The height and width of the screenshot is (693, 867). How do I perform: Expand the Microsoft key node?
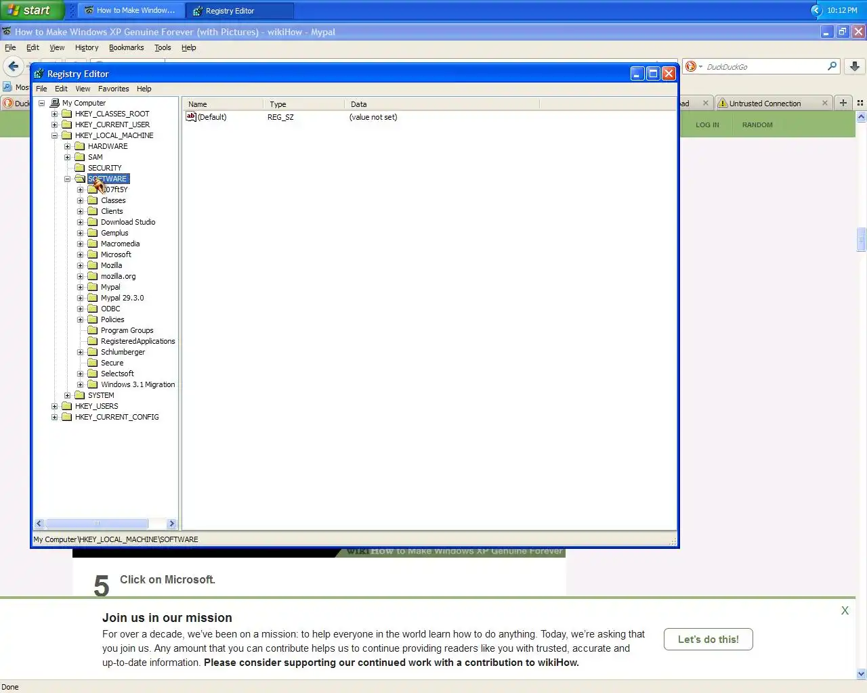(80, 254)
